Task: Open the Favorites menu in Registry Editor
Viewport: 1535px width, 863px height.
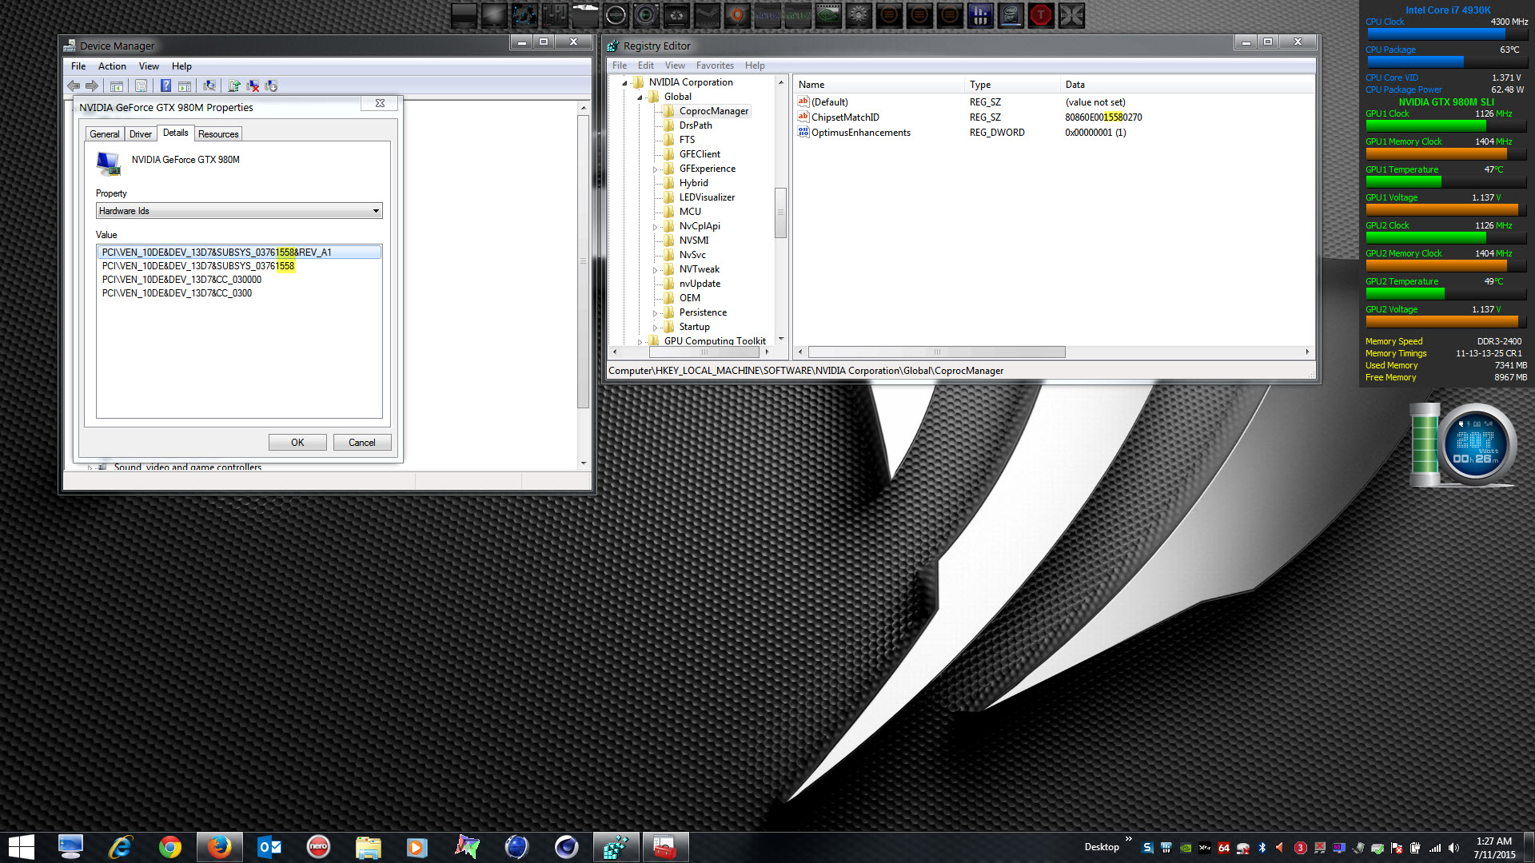Action: click(x=715, y=66)
